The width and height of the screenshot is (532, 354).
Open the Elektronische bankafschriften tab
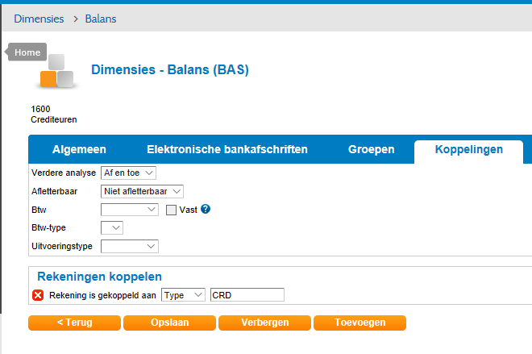pos(227,150)
